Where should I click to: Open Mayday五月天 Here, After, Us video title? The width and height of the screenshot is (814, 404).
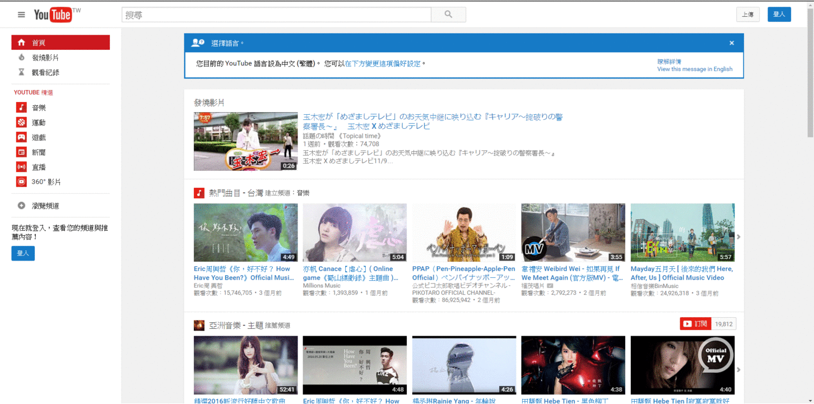(682, 273)
